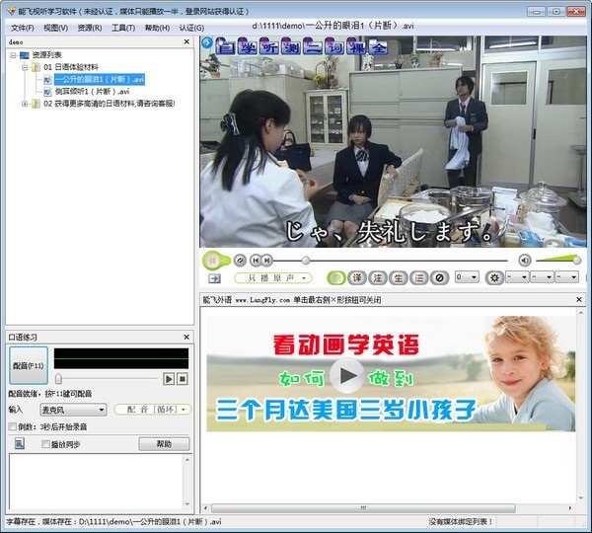
Task: Open the 认证(G) menu
Action: [191, 28]
